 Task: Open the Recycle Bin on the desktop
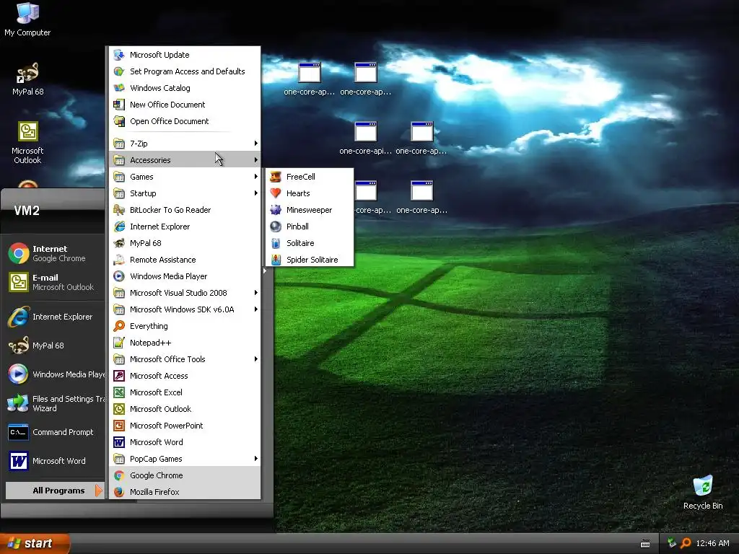pyautogui.click(x=703, y=492)
